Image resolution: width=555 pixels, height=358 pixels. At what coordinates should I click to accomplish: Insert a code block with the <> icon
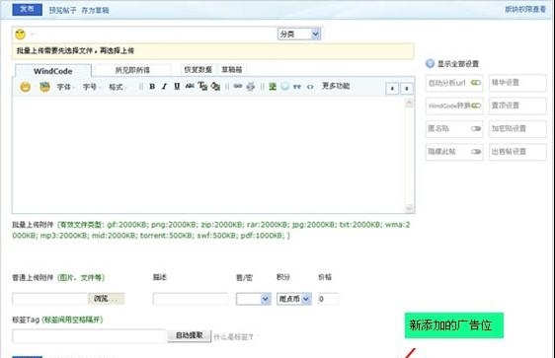(x=310, y=87)
